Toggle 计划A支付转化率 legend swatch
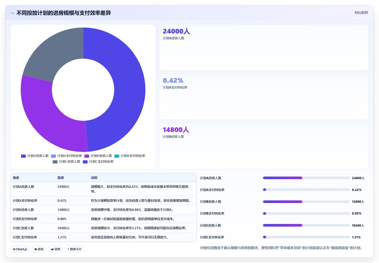Screen dimensions: 379x263 pos(54,156)
